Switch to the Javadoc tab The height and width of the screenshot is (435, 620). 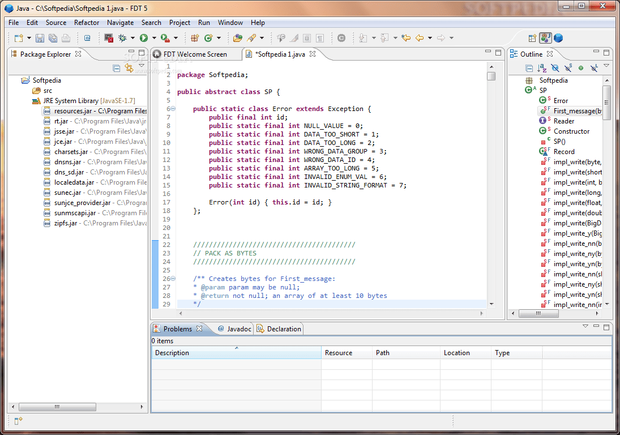(x=234, y=329)
